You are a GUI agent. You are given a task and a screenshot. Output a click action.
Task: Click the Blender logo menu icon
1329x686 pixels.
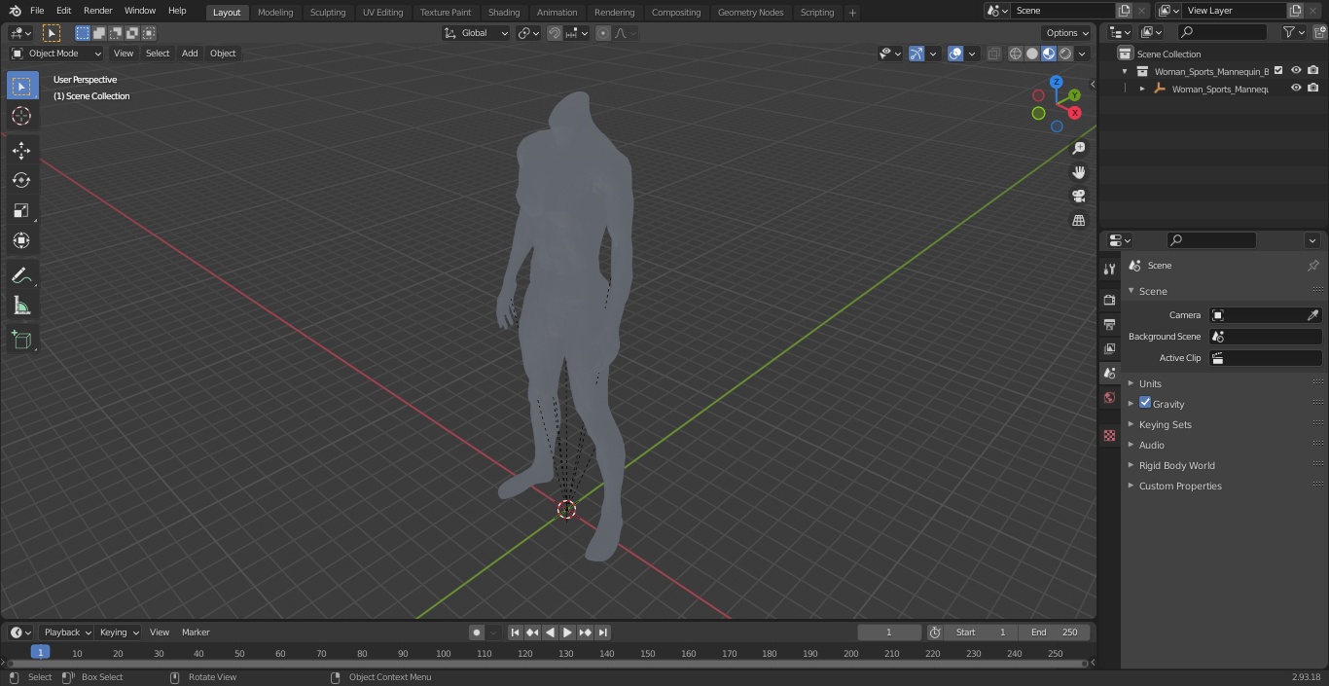coord(15,11)
